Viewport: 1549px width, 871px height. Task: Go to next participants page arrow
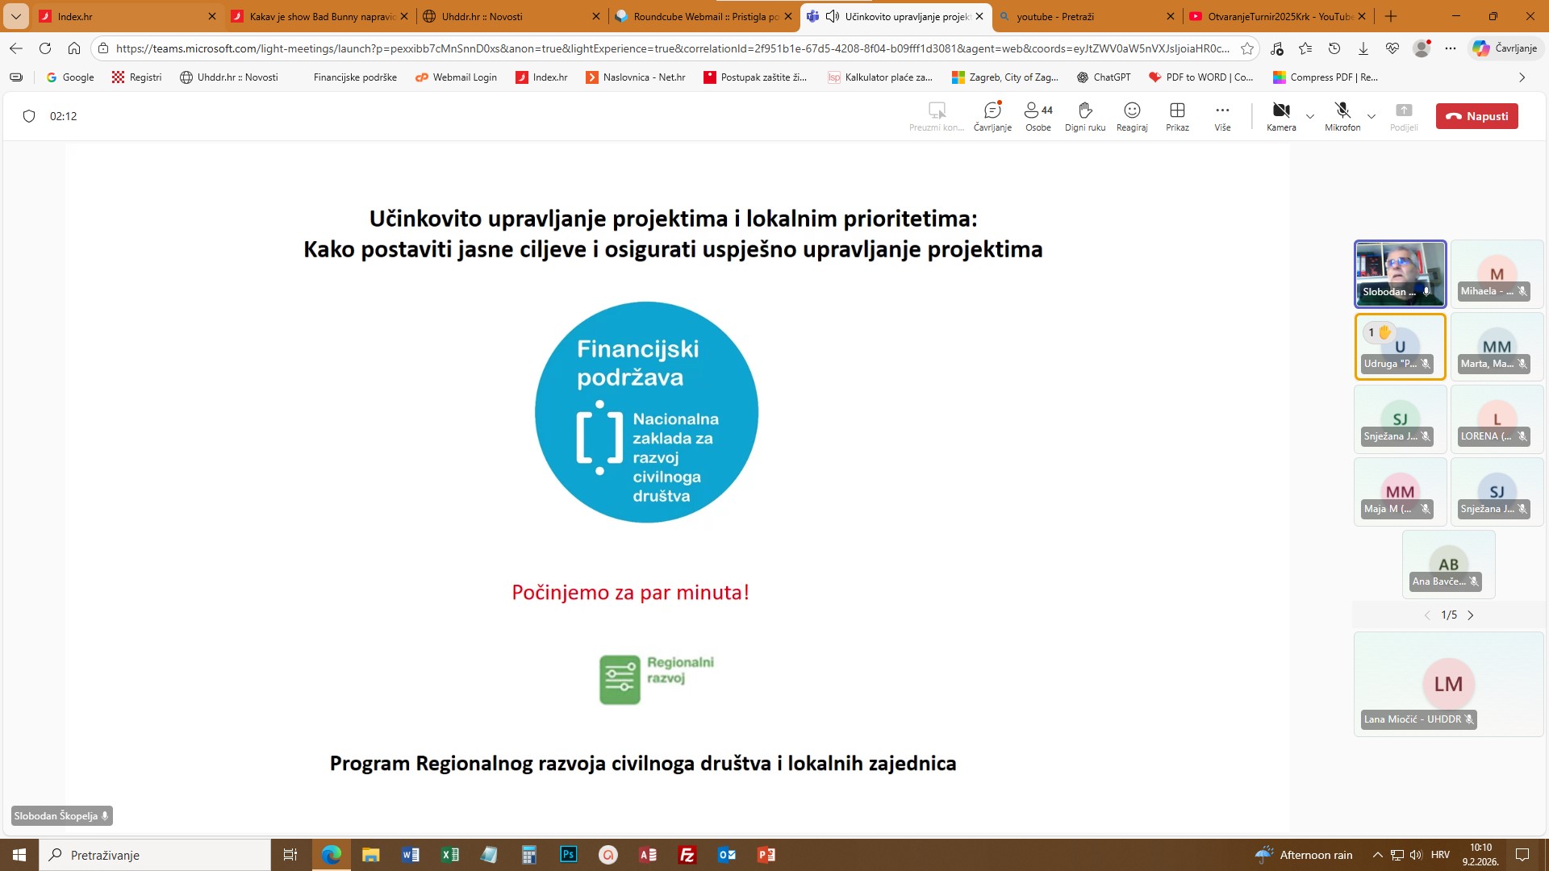1471,615
